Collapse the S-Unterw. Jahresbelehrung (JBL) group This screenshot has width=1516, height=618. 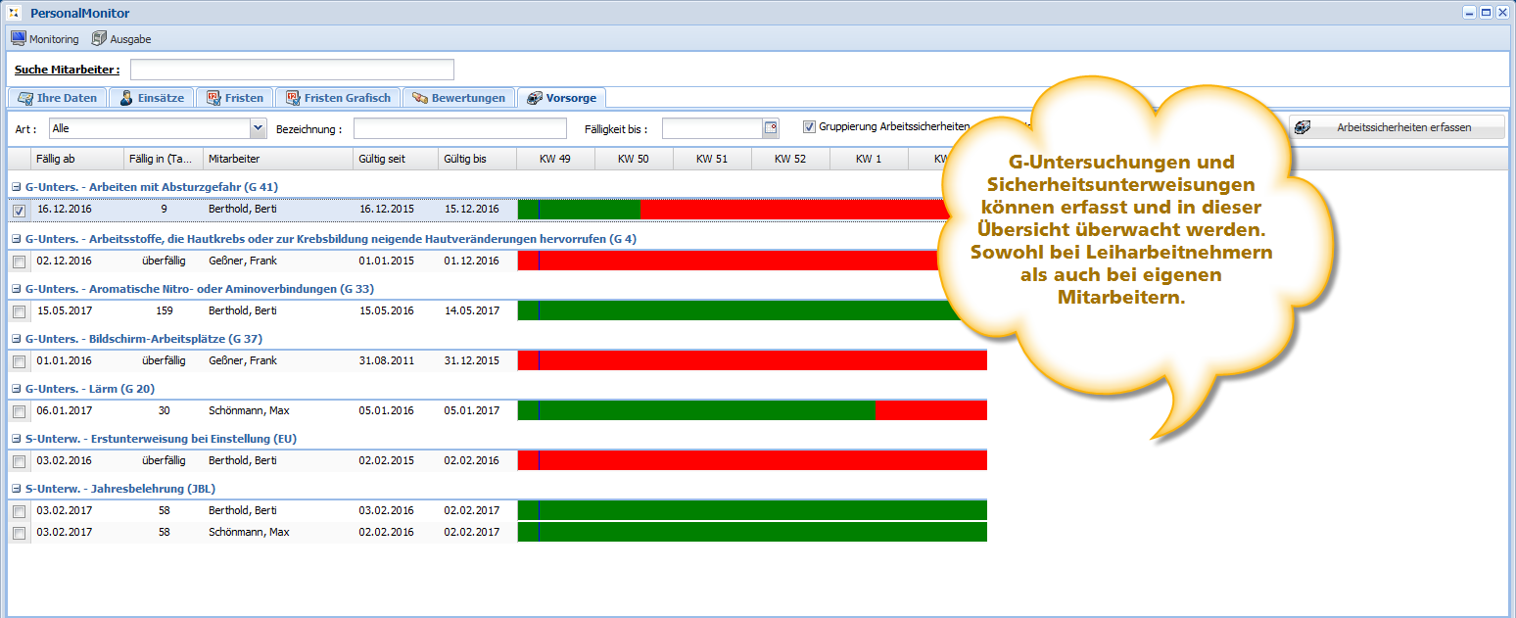click(16, 489)
